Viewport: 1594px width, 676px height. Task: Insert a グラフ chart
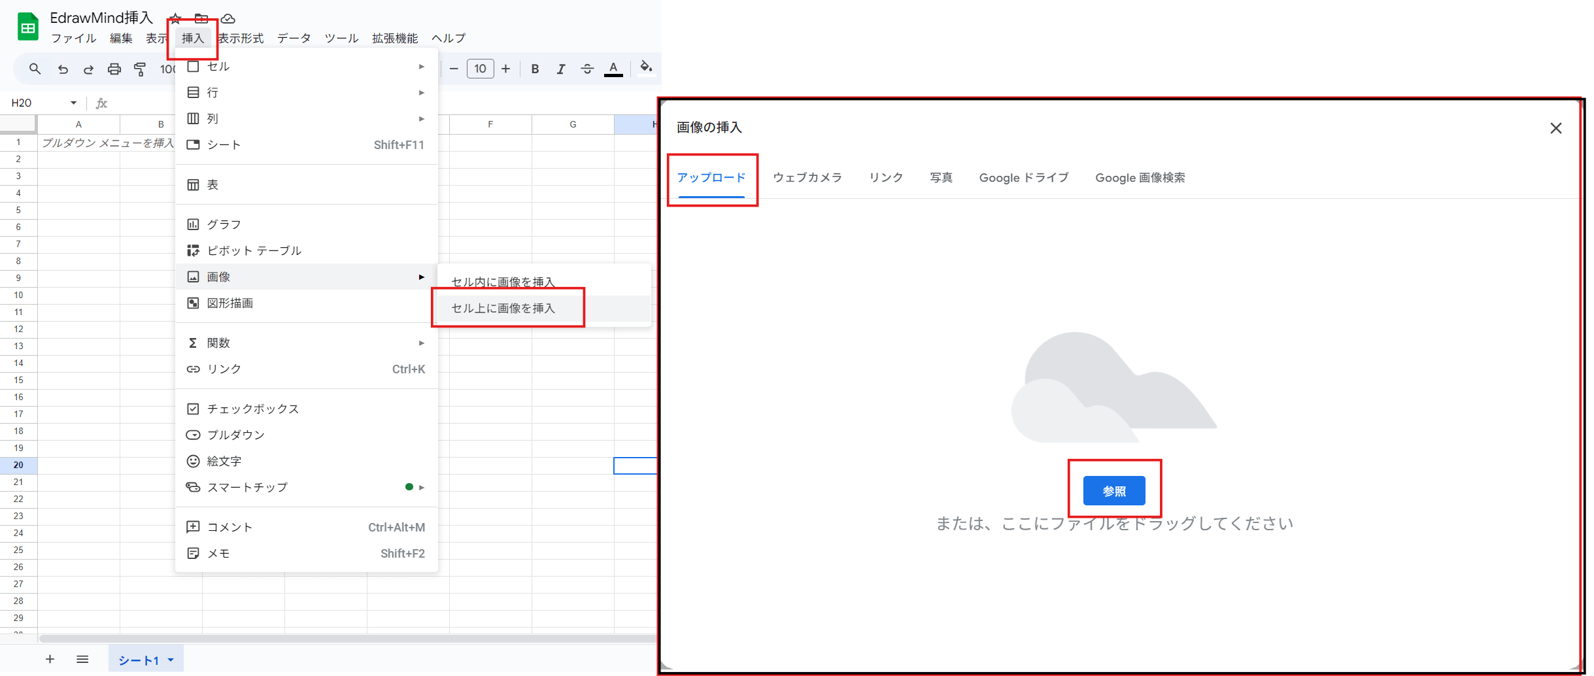coord(307,224)
